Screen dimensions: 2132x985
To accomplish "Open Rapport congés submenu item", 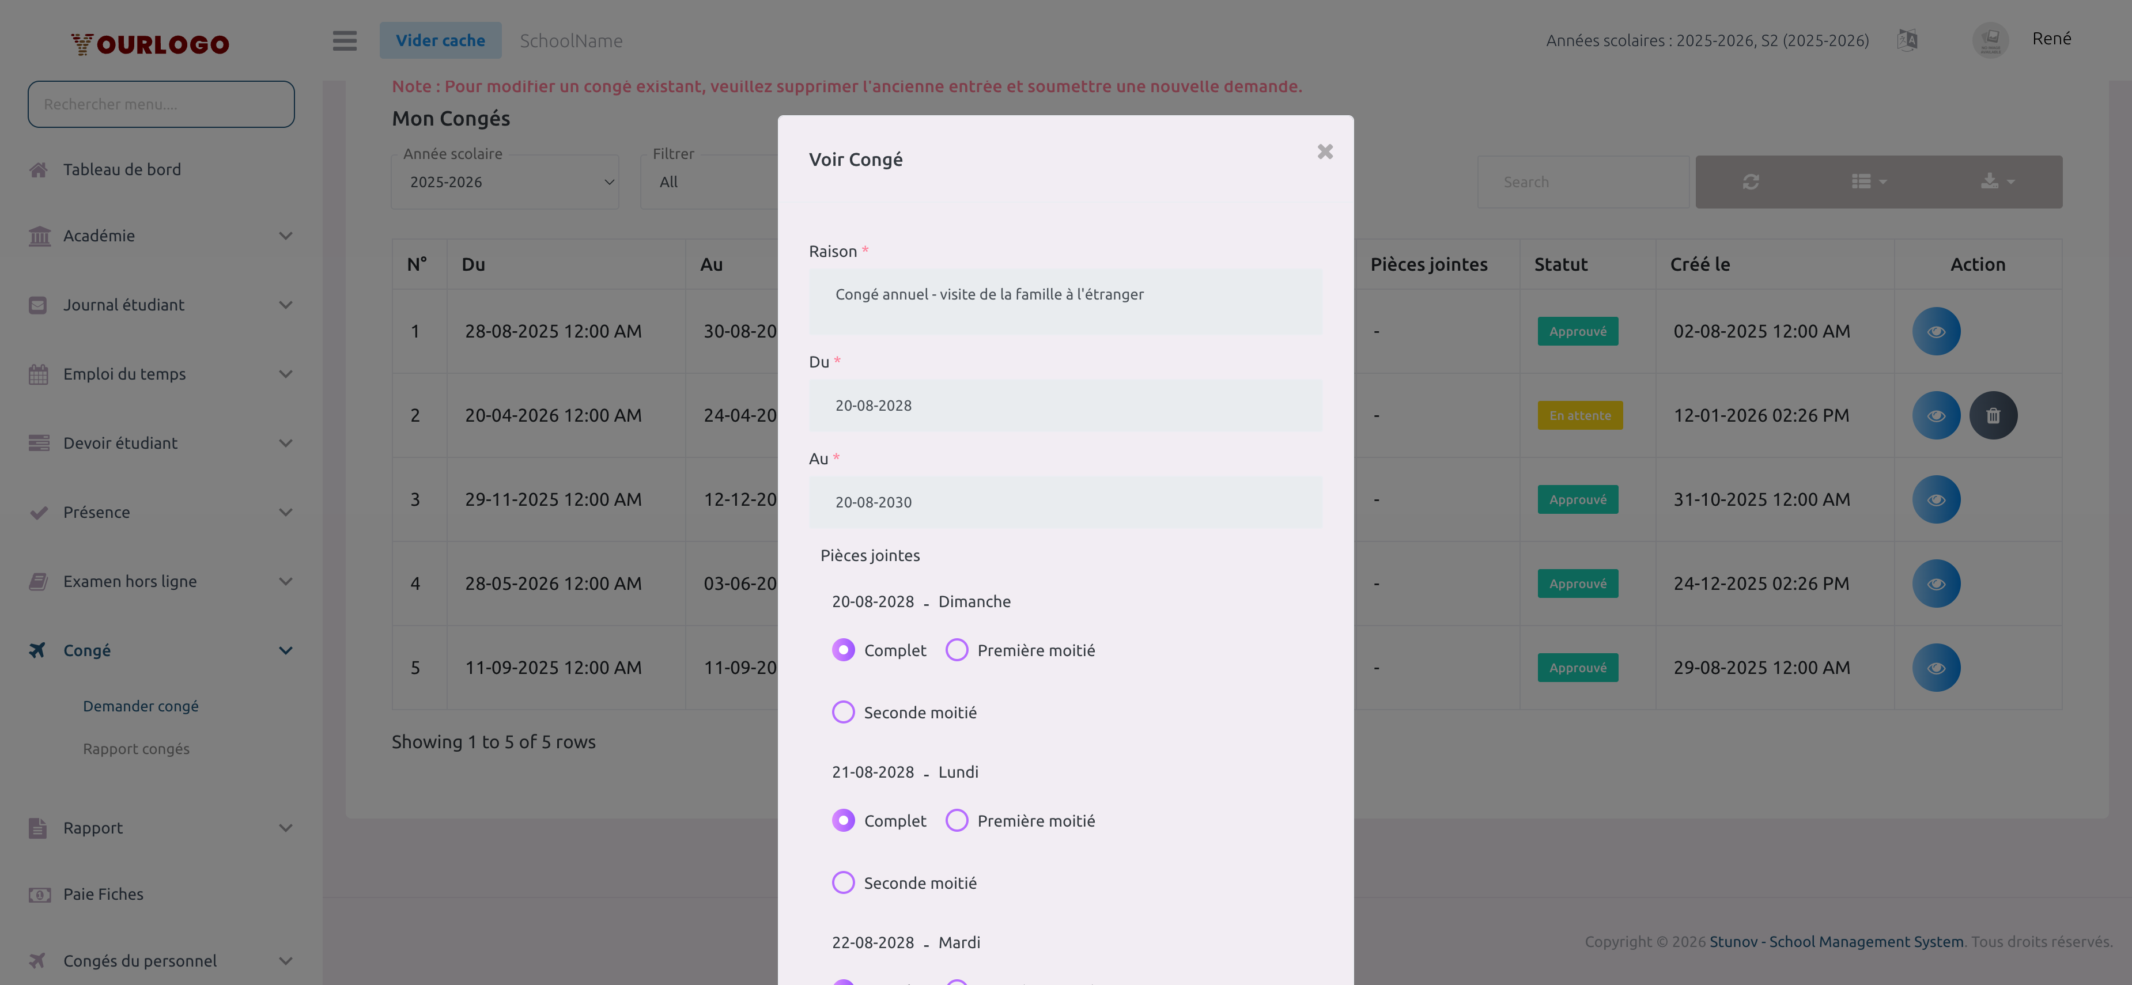I will click(x=136, y=748).
